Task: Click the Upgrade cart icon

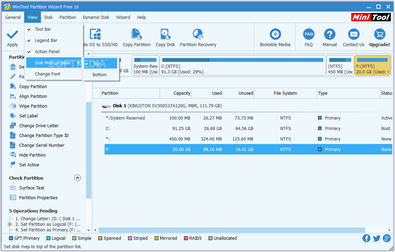Action: click(380, 34)
